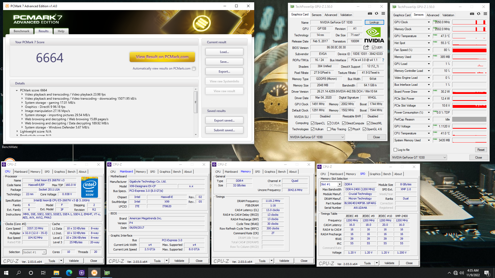Toggle the Ray Tracing checkbox
The width and height of the screenshot is (495, 278).
[x=329, y=129]
